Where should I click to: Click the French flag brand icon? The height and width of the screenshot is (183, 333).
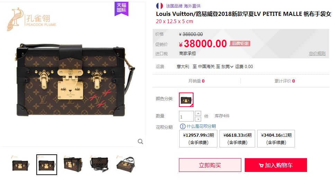click(x=160, y=6)
